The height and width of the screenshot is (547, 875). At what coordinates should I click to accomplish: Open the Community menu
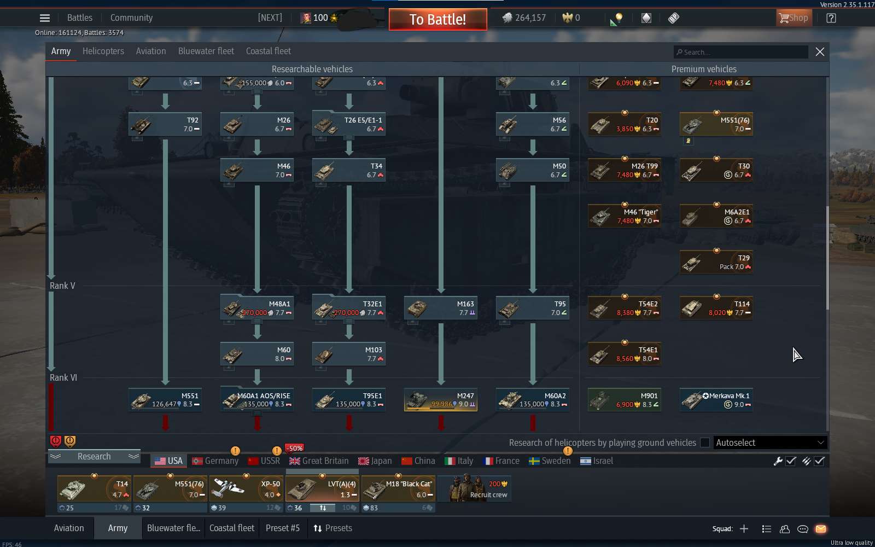(x=131, y=18)
